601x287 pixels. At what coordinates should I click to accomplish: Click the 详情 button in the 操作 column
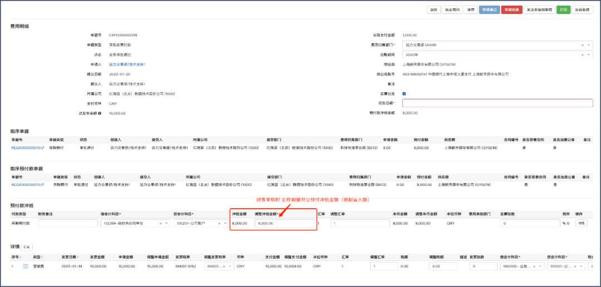(581, 223)
